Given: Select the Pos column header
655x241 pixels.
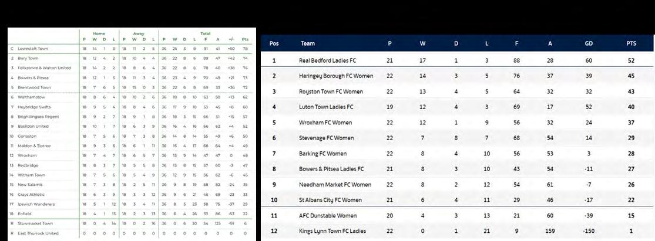Looking at the screenshot, I should (274, 43).
